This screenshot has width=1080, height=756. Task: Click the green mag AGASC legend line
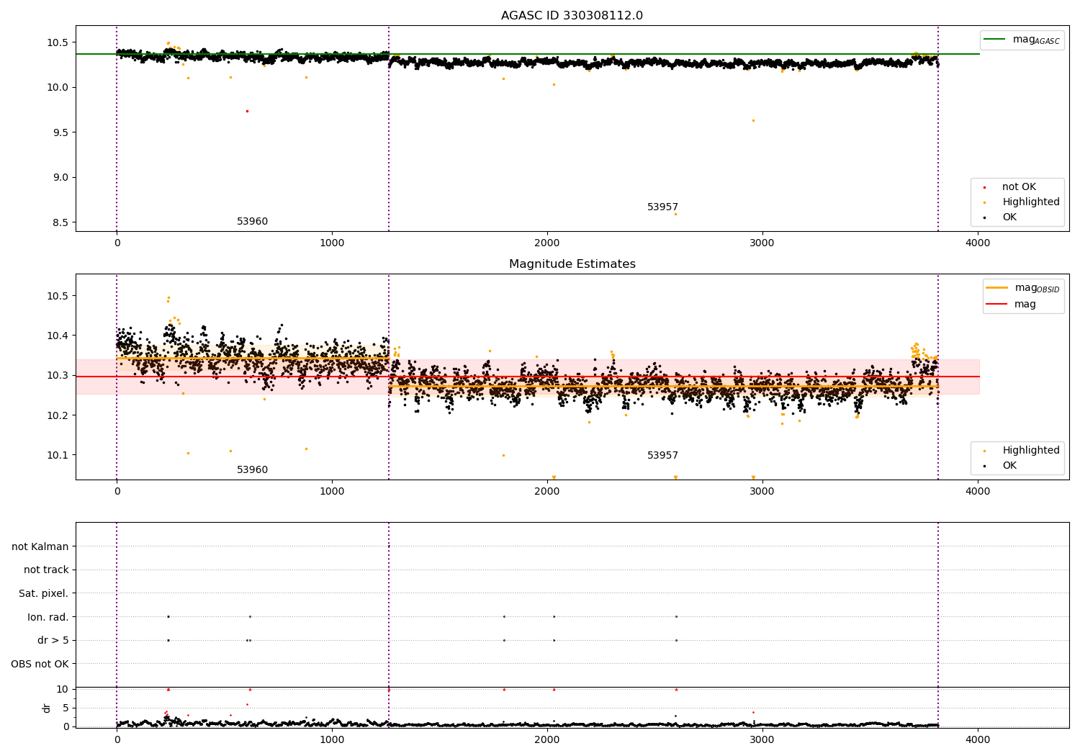(995, 40)
